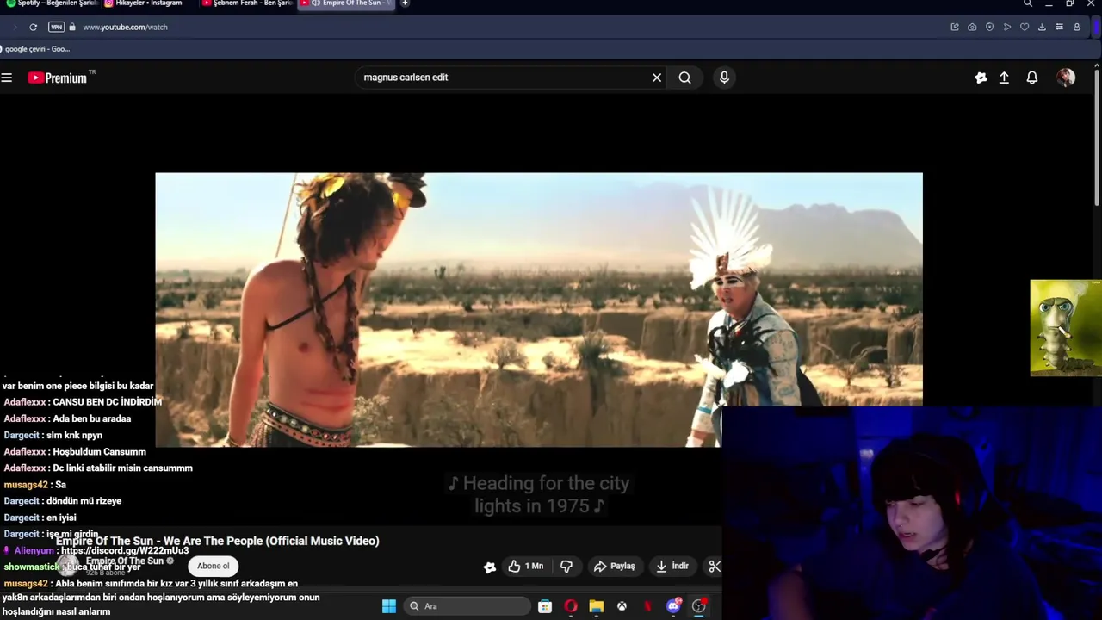This screenshot has width=1102, height=620.
Task: Clear the search query with the X
Action: (657, 77)
